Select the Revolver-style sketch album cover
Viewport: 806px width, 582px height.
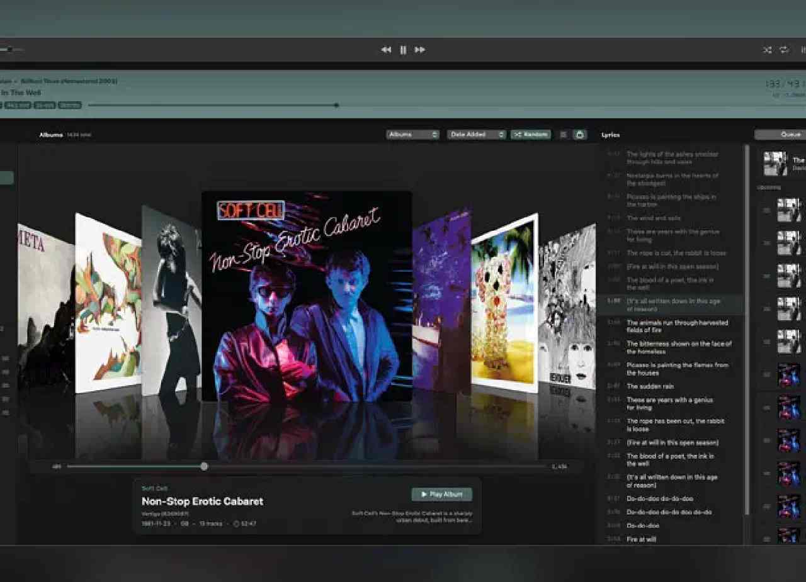pos(567,305)
